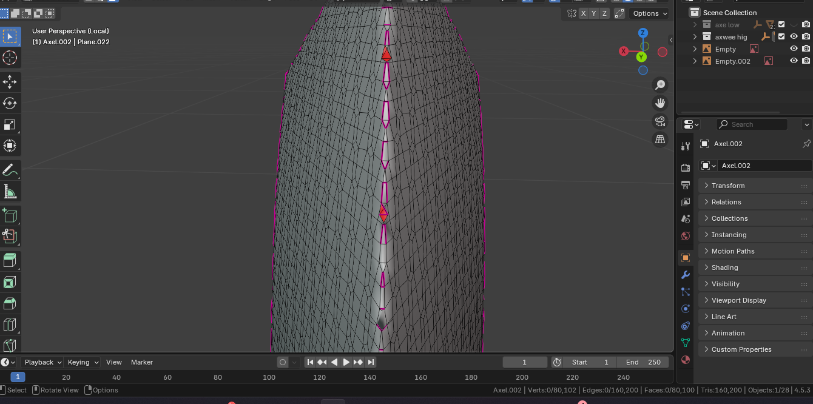Viewport: 813px width, 404px height.
Task: Choose the Annotate pencil tool
Action: [10, 170]
